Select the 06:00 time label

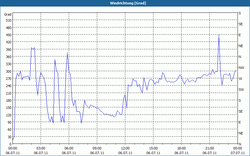[x=69, y=149]
